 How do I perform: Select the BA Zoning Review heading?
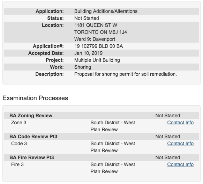pyautogui.click(x=31, y=116)
